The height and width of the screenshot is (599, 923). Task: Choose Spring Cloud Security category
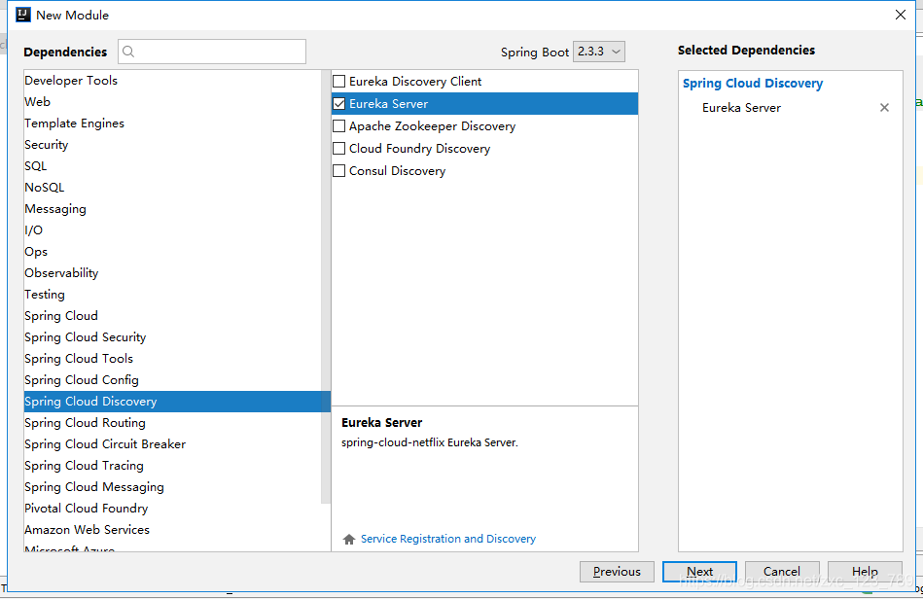coord(173,337)
